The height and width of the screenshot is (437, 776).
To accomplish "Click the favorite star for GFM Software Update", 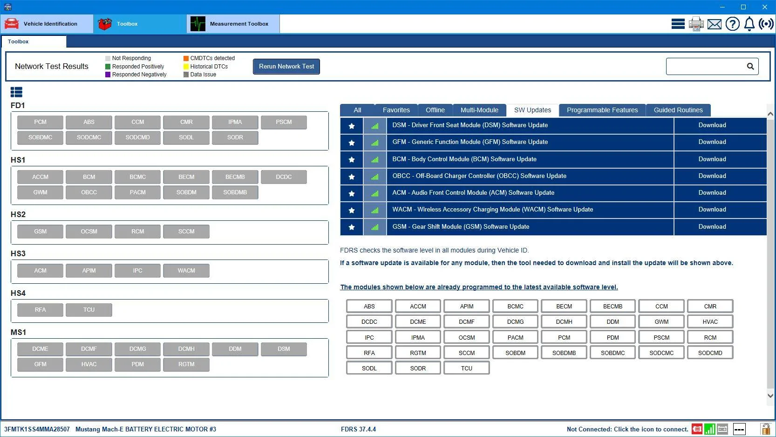I will pos(352,143).
